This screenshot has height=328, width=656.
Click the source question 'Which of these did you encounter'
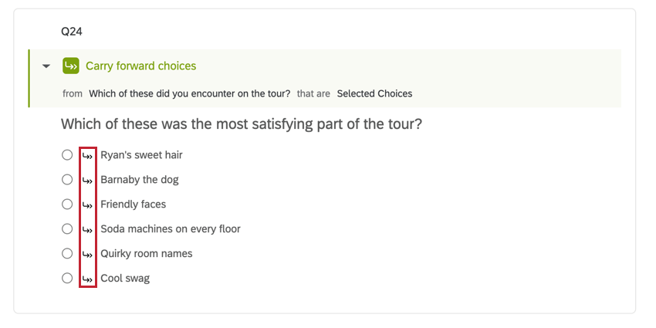point(189,93)
